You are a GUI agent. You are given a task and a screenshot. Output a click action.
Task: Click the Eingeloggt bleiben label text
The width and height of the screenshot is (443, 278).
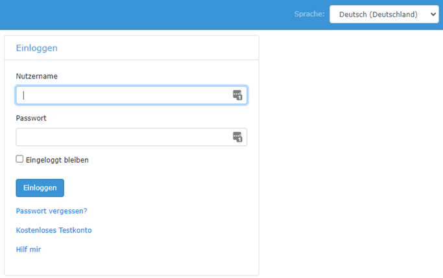(x=57, y=160)
